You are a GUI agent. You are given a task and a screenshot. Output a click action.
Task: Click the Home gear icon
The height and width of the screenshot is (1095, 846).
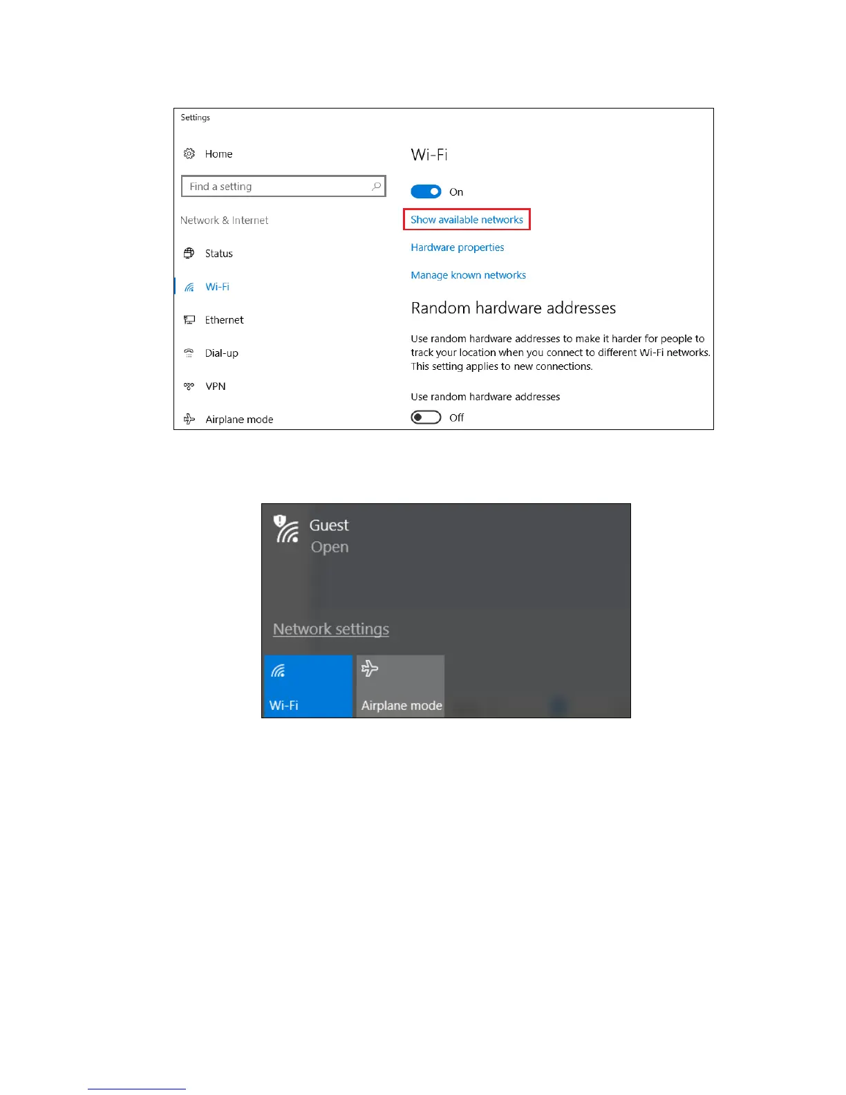[189, 153]
